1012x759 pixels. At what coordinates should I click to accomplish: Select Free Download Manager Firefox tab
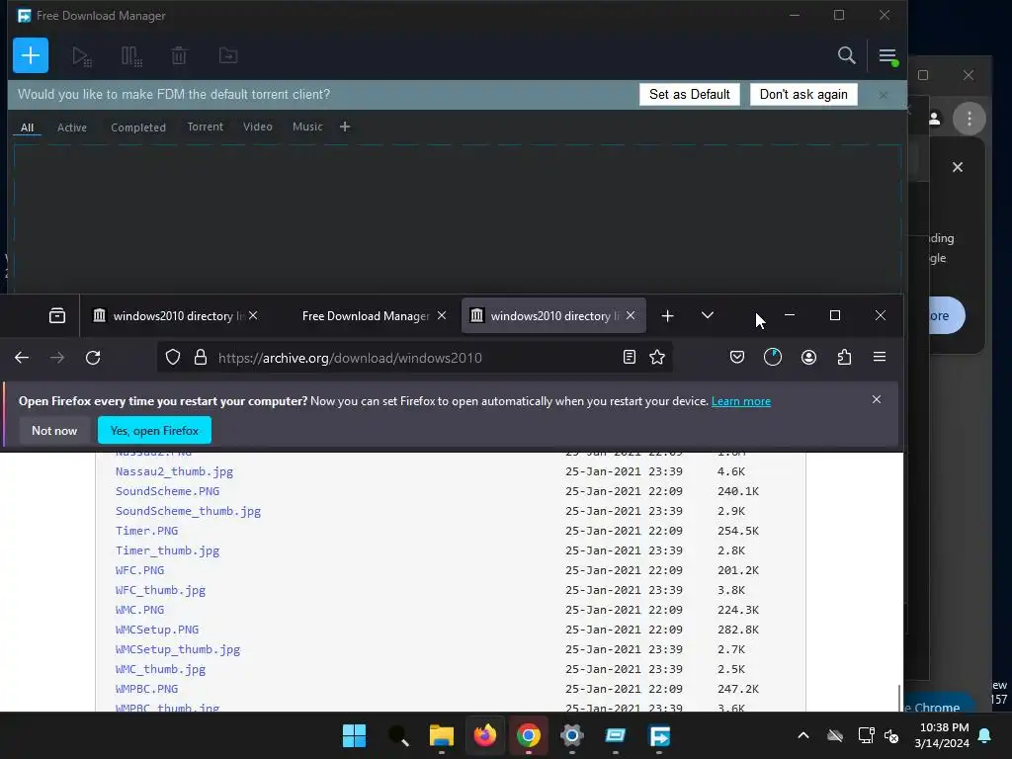(366, 315)
